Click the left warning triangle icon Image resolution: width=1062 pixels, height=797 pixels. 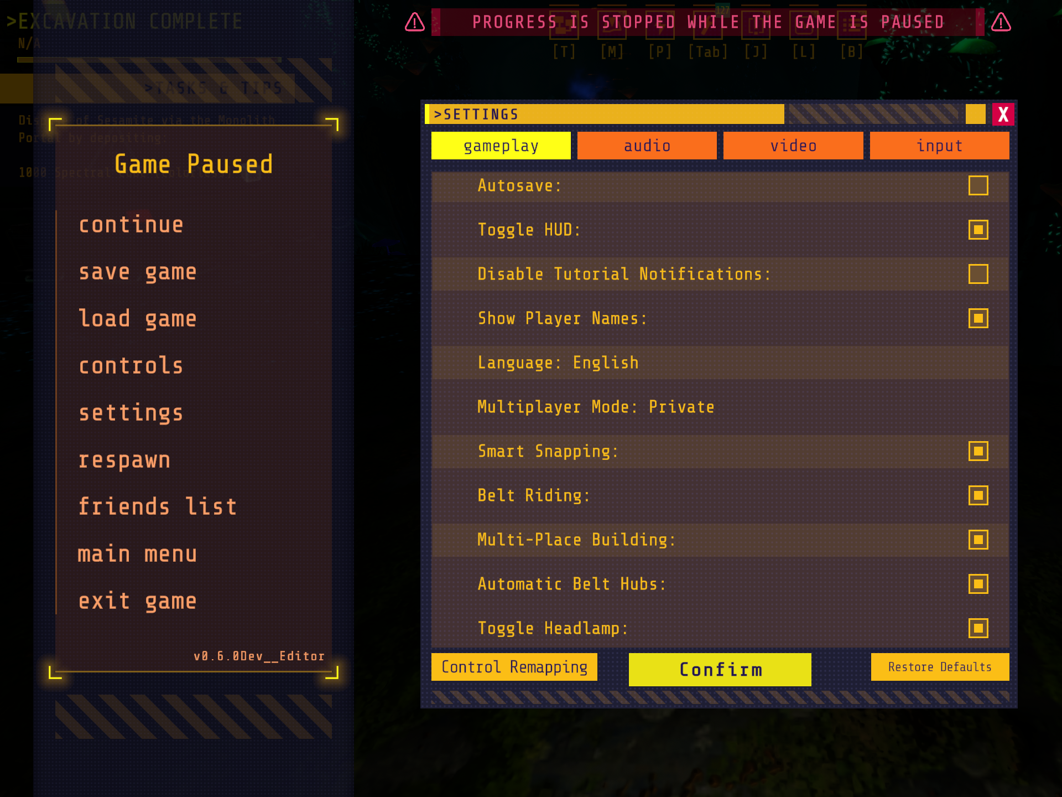(414, 23)
